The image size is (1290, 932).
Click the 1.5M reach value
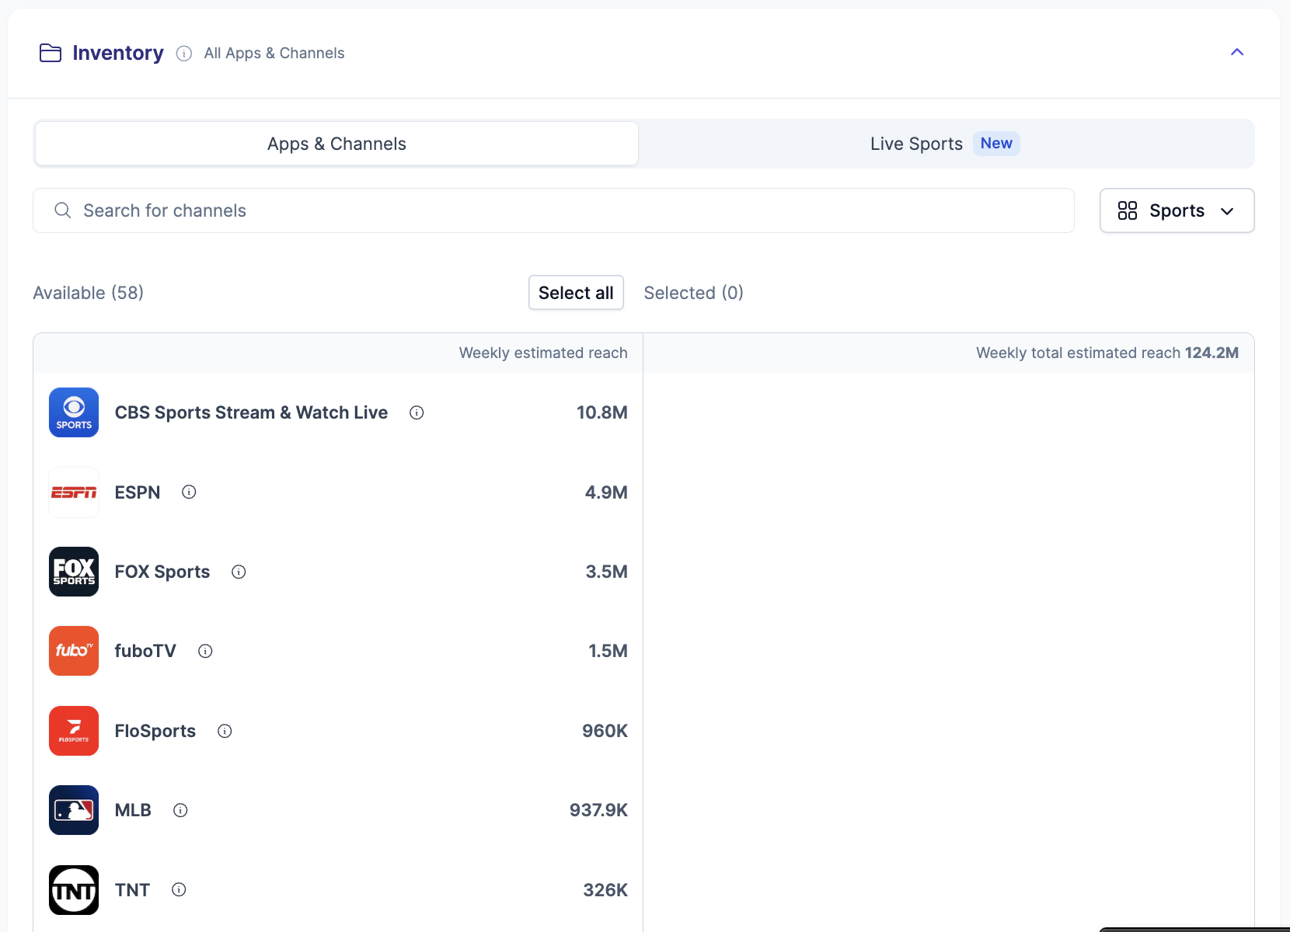[x=608, y=651]
